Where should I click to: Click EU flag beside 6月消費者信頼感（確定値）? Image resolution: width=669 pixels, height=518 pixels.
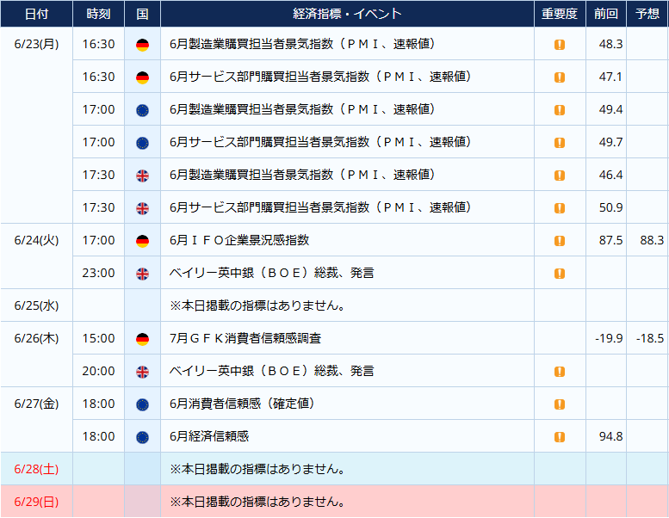[143, 404]
